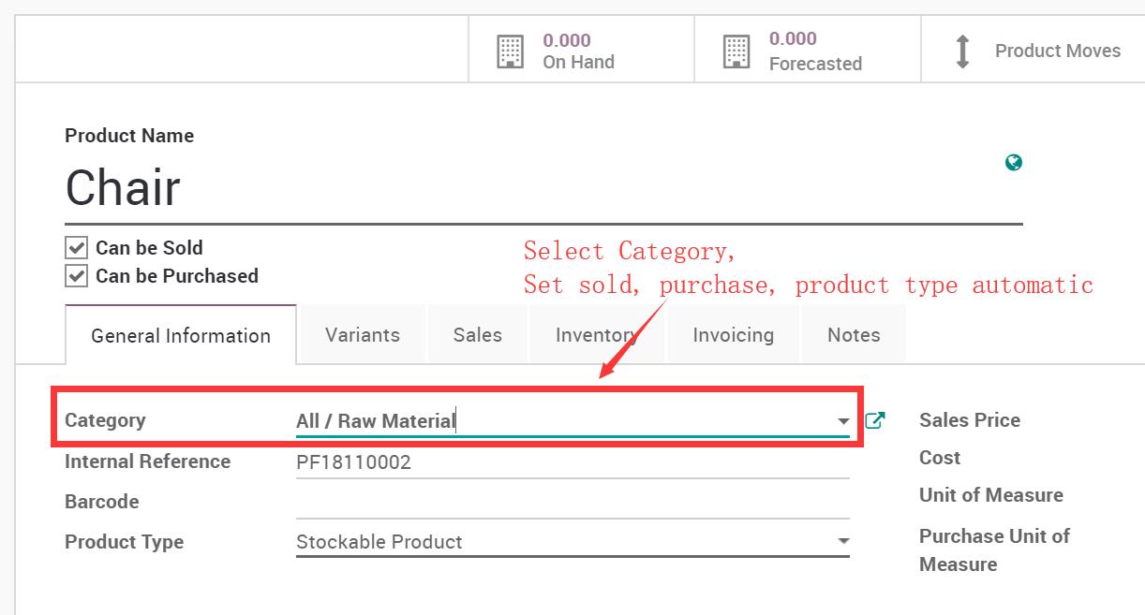Click the empty Barcode field

pos(572,503)
